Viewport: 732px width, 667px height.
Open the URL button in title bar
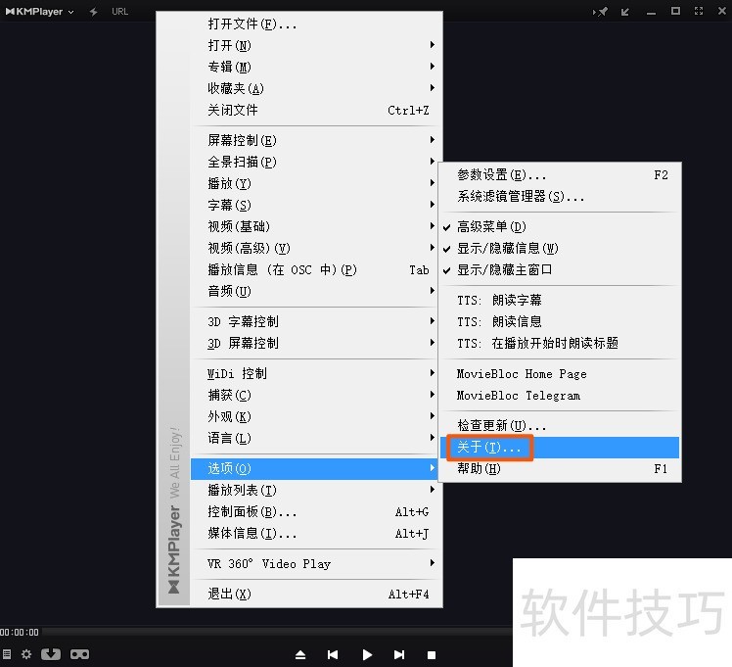click(119, 12)
